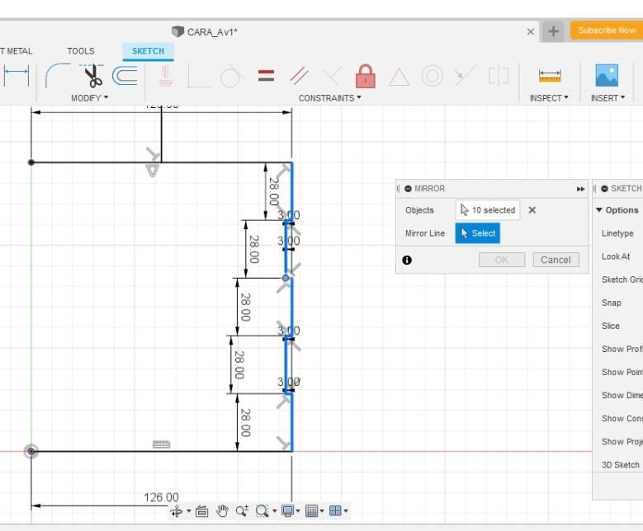Screen dimensions: 643x531
Task: Apply the Horizontal/Vertical constraint
Action: (x=165, y=76)
